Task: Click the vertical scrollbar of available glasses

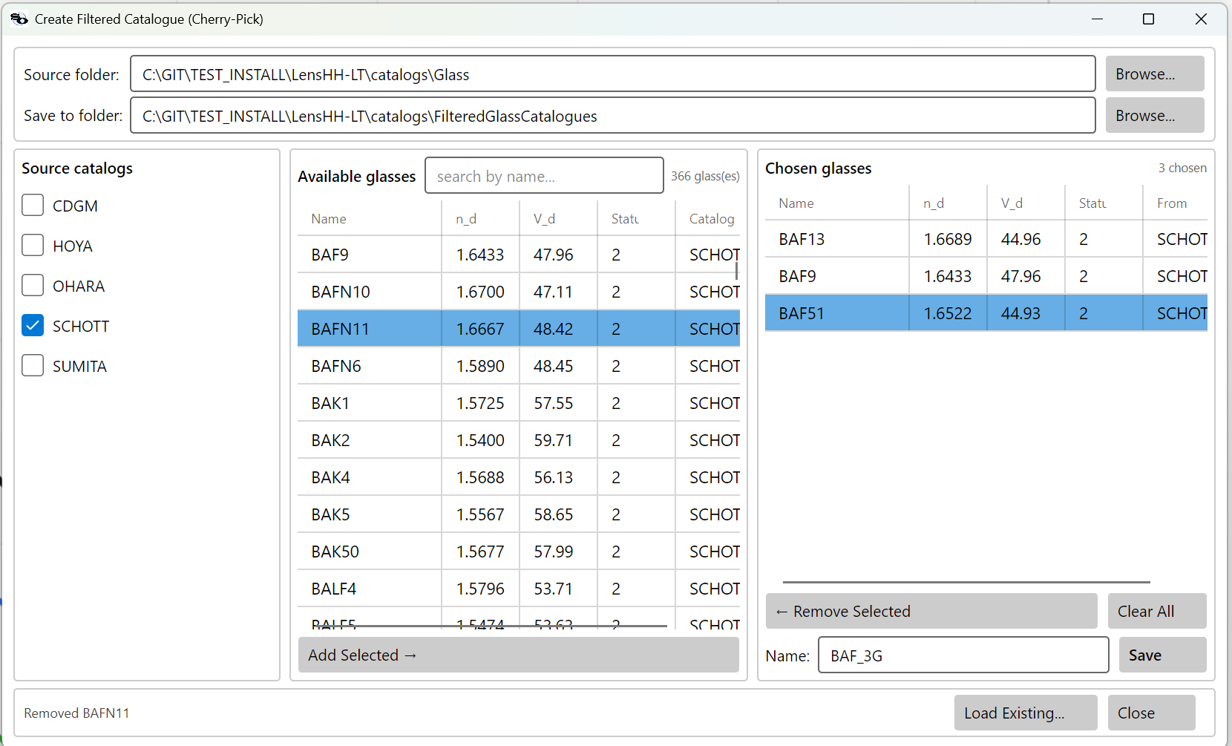Action: point(736,270)
